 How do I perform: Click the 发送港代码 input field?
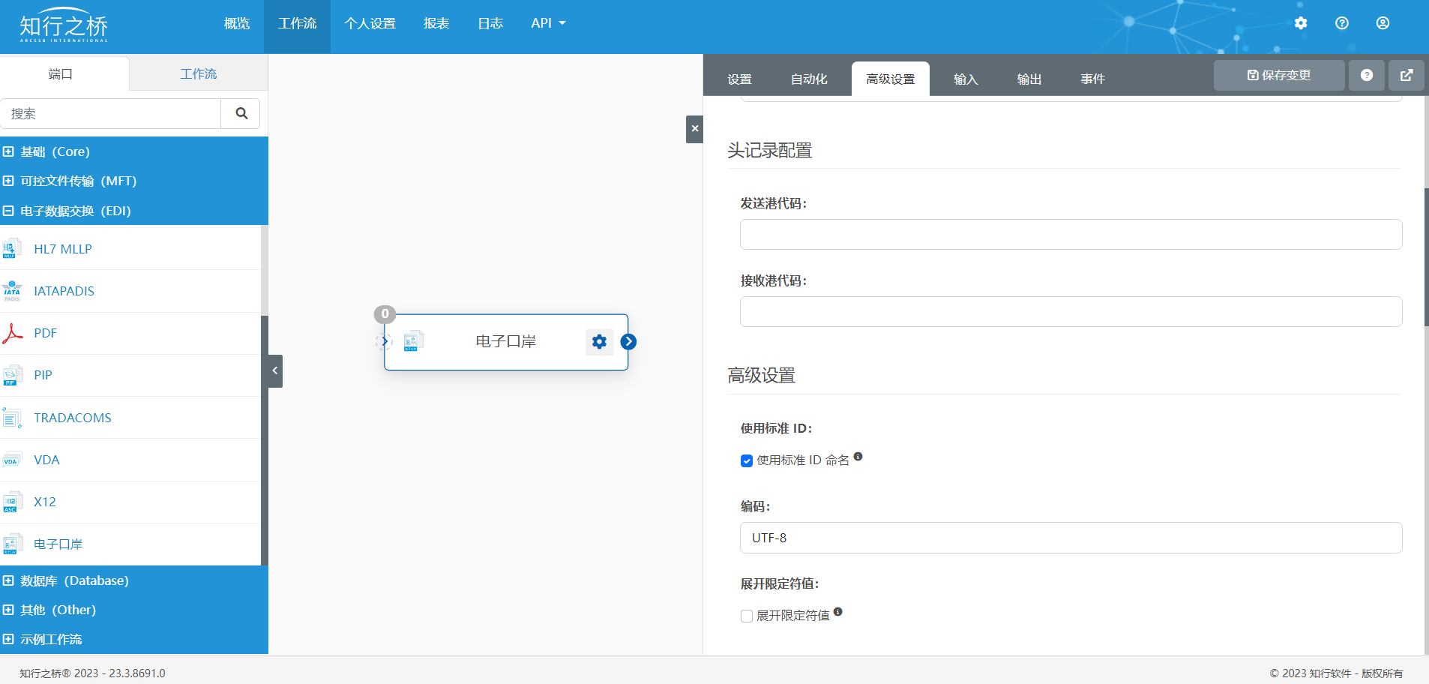coord(1070,234)
